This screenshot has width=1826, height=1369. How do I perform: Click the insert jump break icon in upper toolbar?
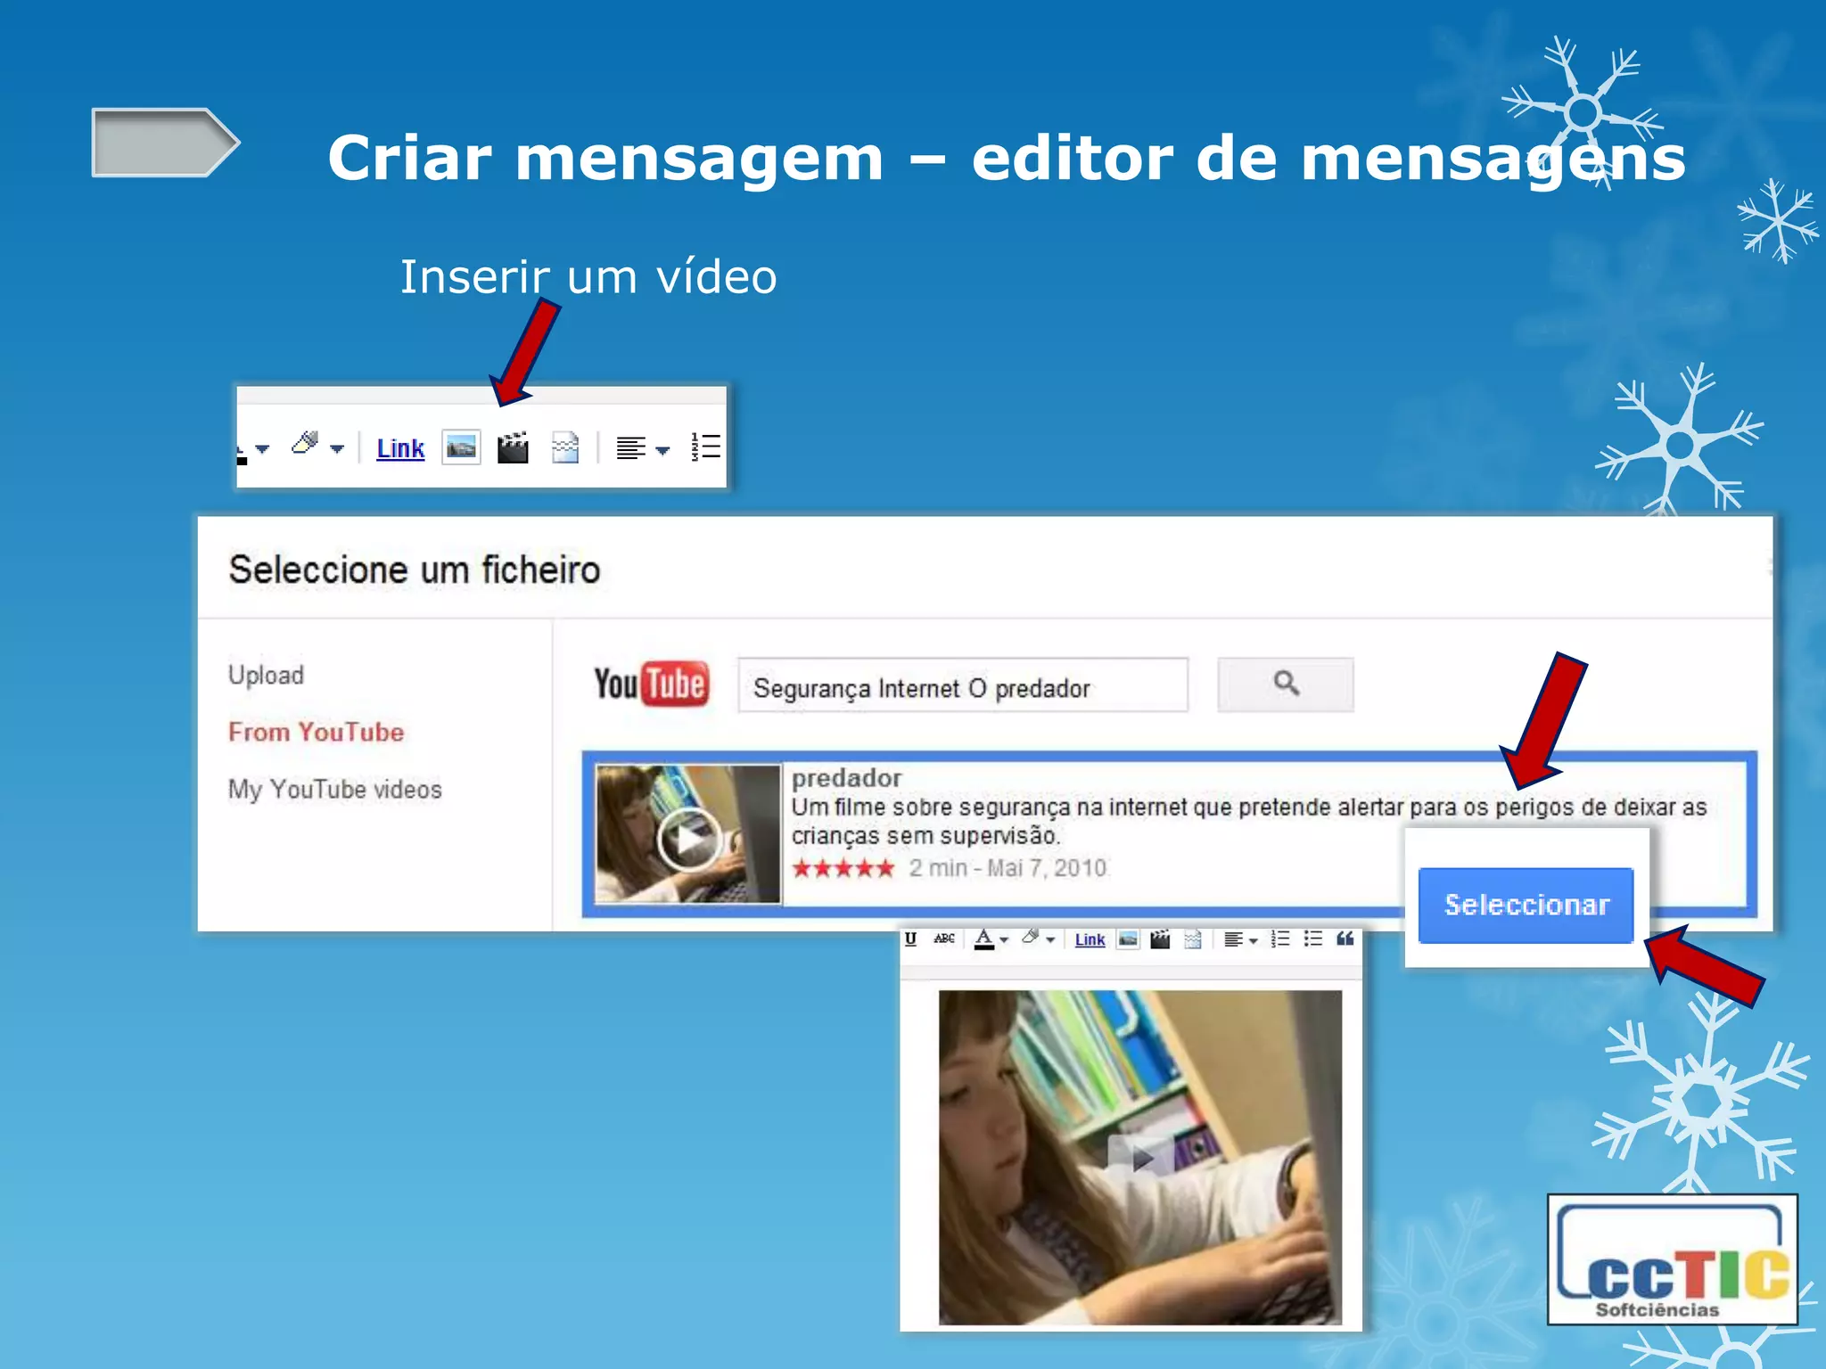[x=565, y=447]
